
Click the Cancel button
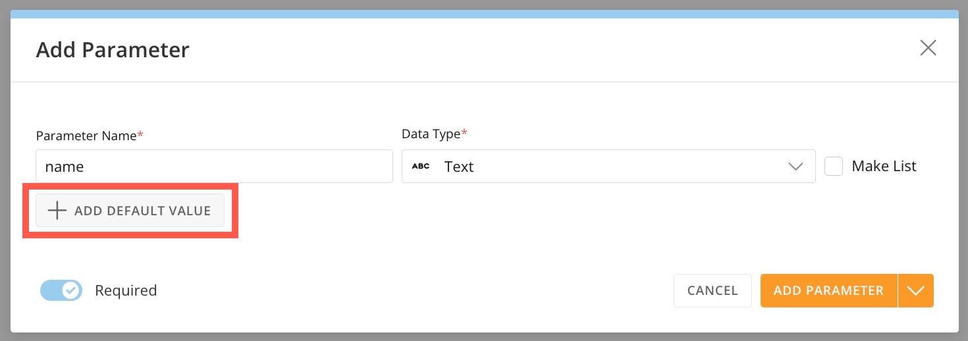[x=713, y=290]
